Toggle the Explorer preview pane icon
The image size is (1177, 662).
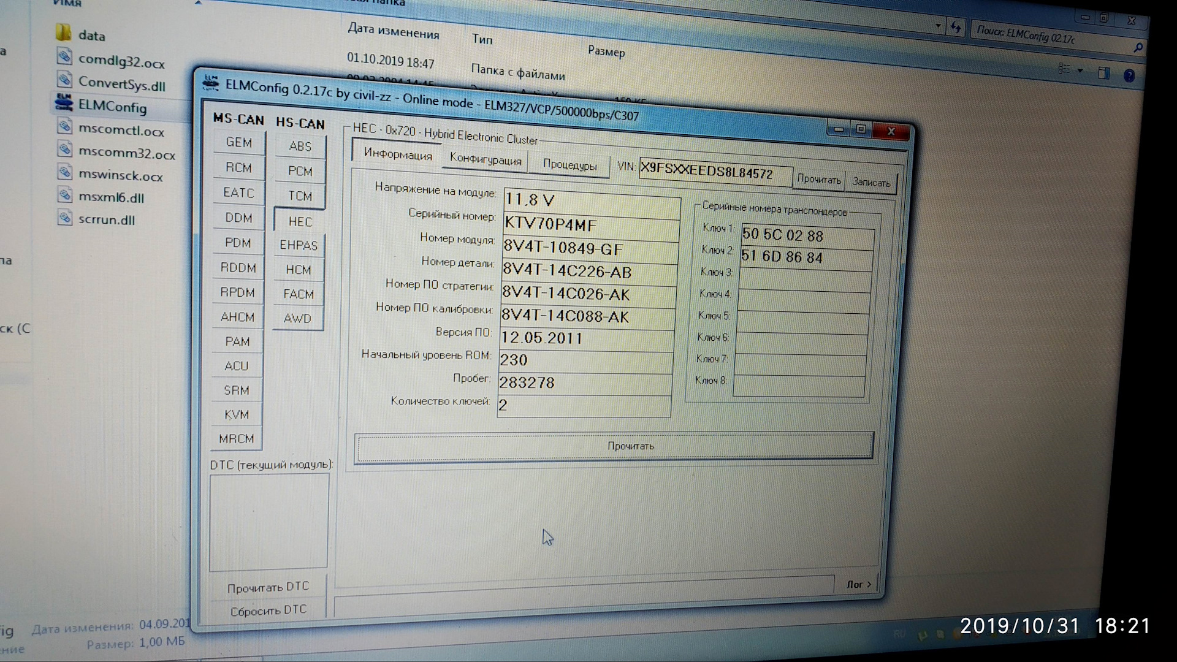[1103, 73]
